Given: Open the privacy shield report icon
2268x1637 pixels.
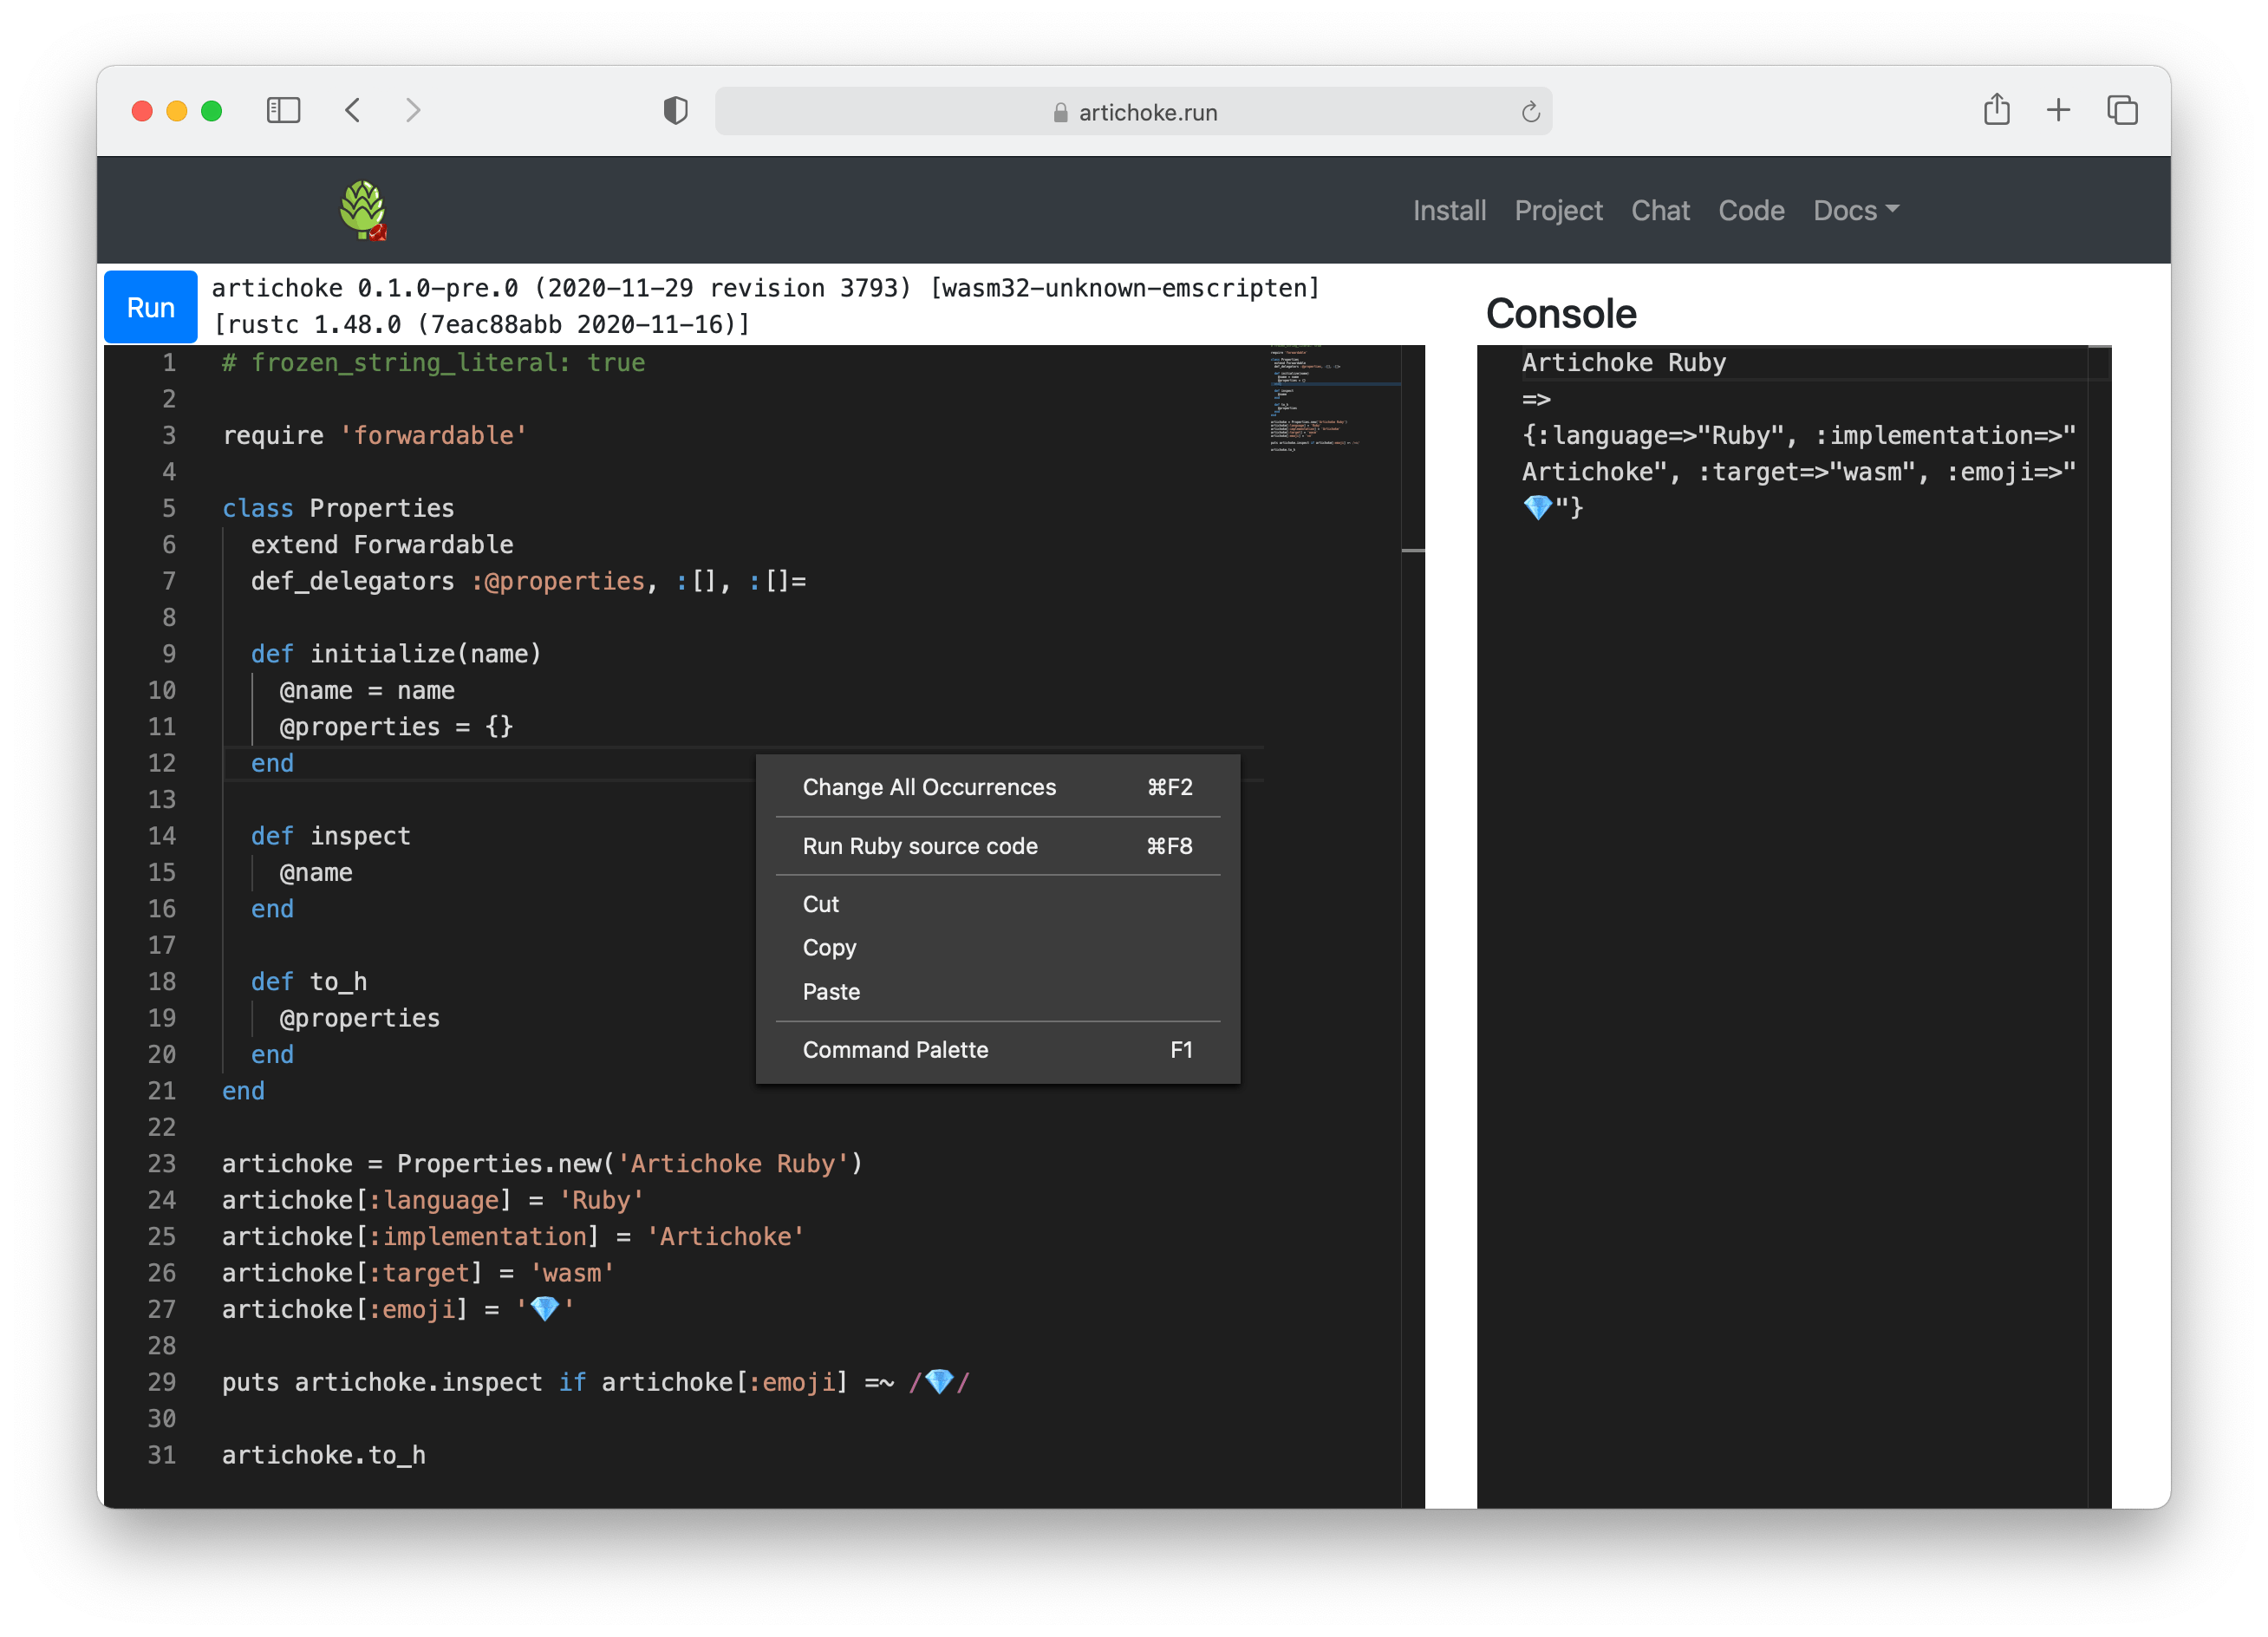Looking at the screenshot, I should tap(676, 111).
